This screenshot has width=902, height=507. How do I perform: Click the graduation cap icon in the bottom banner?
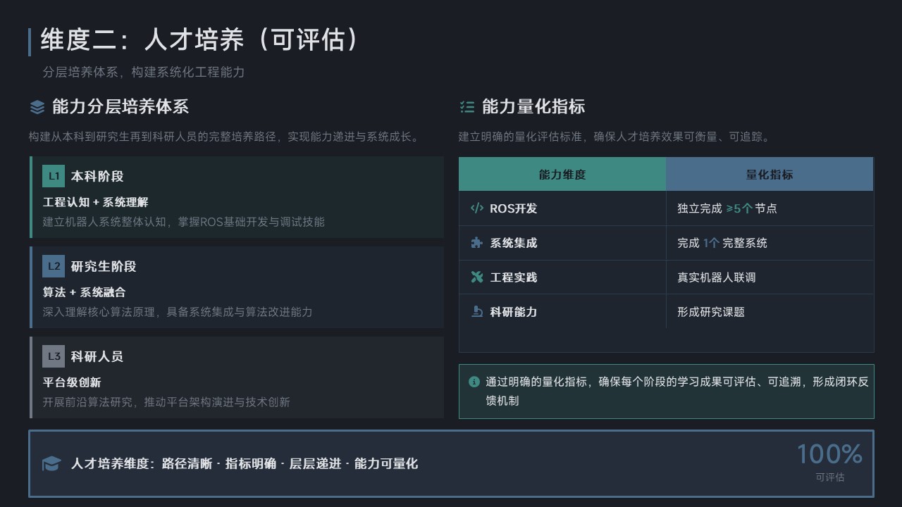[51, 463]
